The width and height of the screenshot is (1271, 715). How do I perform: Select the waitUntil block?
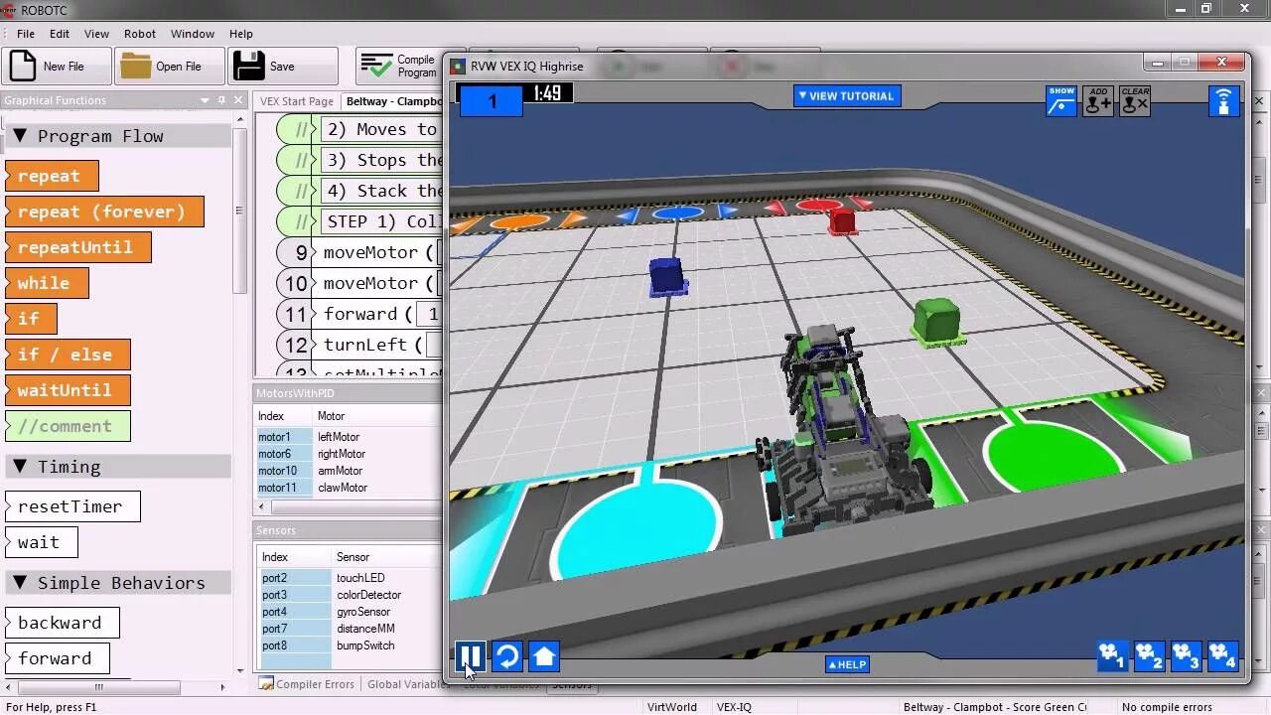pos(68,390)
